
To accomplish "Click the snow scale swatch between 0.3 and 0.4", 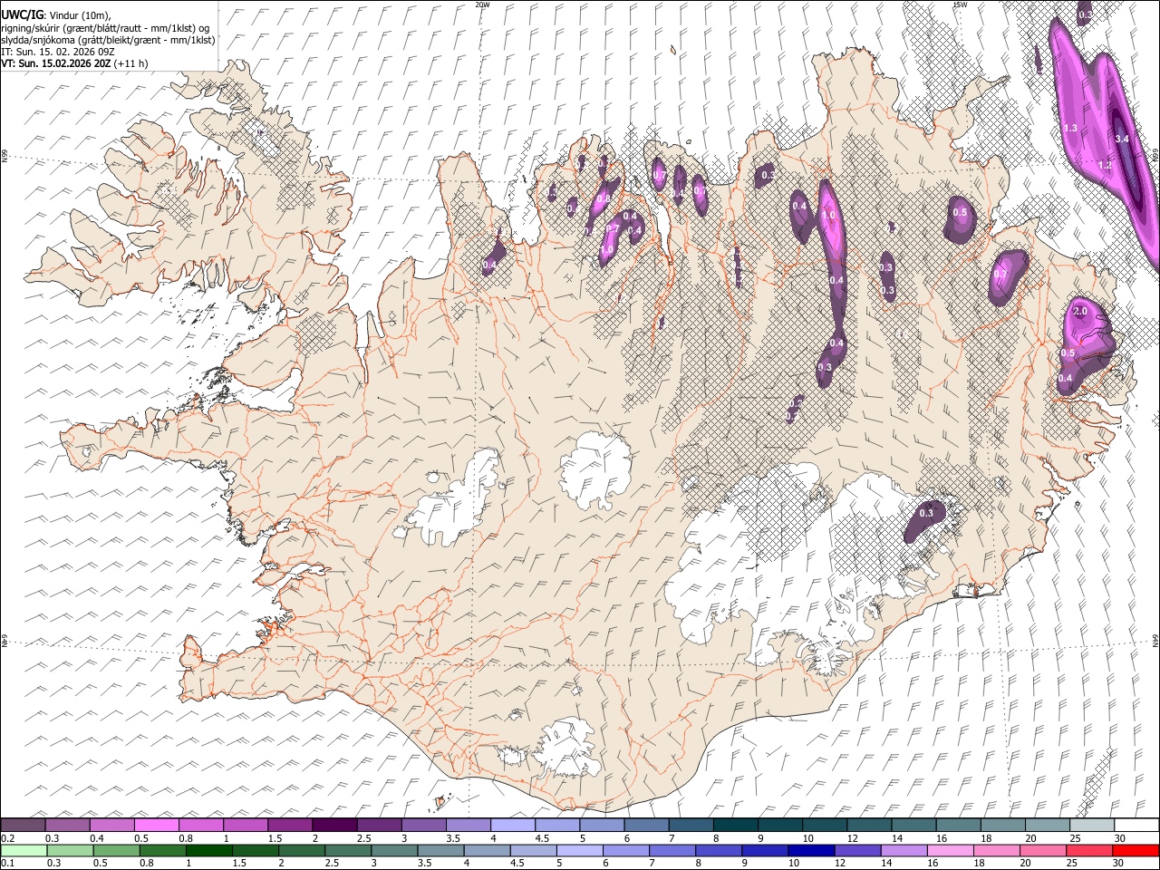I will click(68, 826).
